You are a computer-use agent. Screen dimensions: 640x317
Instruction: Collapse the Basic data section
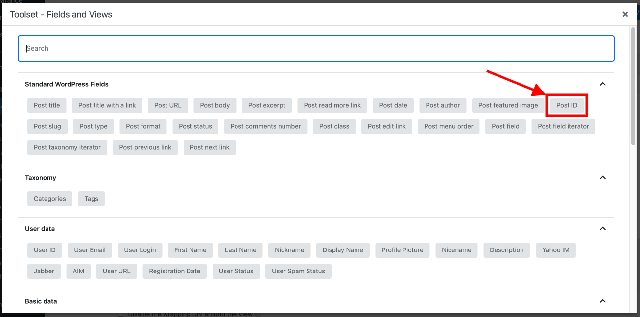tap(603, 301)
